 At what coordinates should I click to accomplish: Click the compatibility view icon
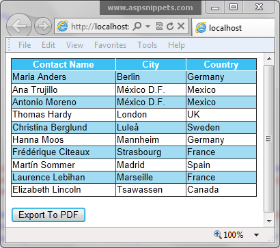(159, 27)
